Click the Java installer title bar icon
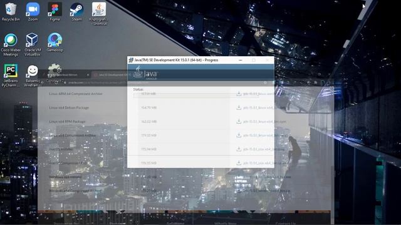Viewport: 401px width, 225px height. click(x=131, y=60)
